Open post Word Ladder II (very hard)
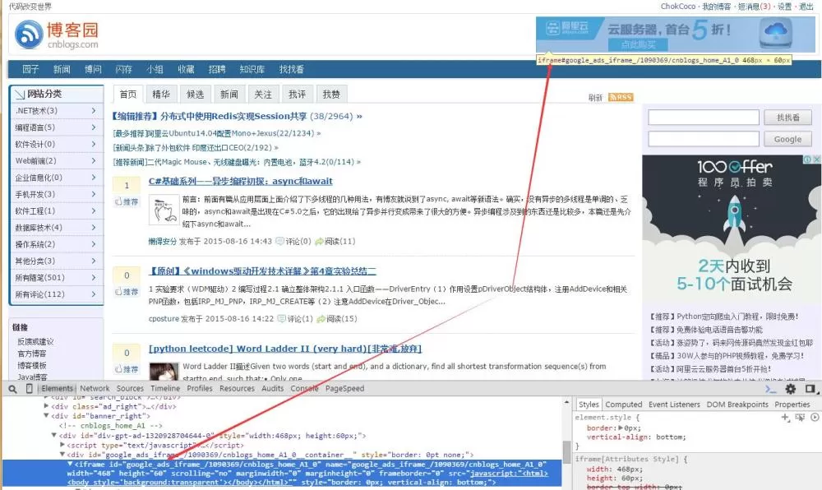The width and height of the screenshot is (822, 490). pyautogui.click(x=285, y=349)
